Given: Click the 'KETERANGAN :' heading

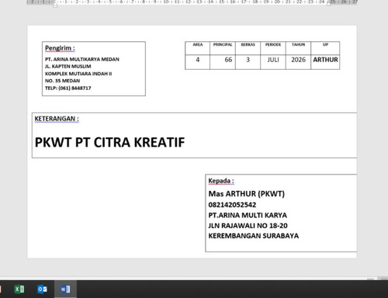Looking at the screenshot, I should tap(57, 119).
